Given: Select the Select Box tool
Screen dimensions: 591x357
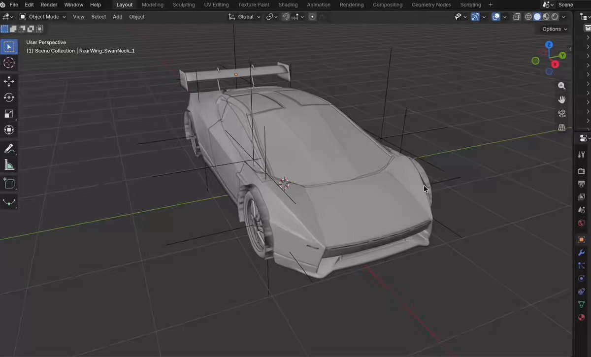Looking at the screenshot, I should click(x=9, y=47).
